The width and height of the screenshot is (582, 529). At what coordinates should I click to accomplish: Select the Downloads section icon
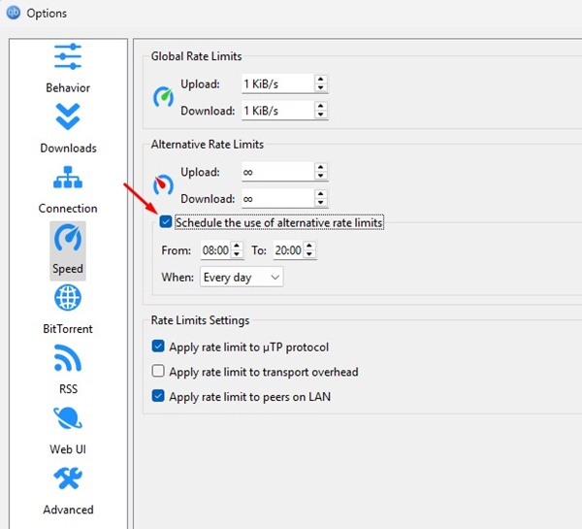(68, 117)
